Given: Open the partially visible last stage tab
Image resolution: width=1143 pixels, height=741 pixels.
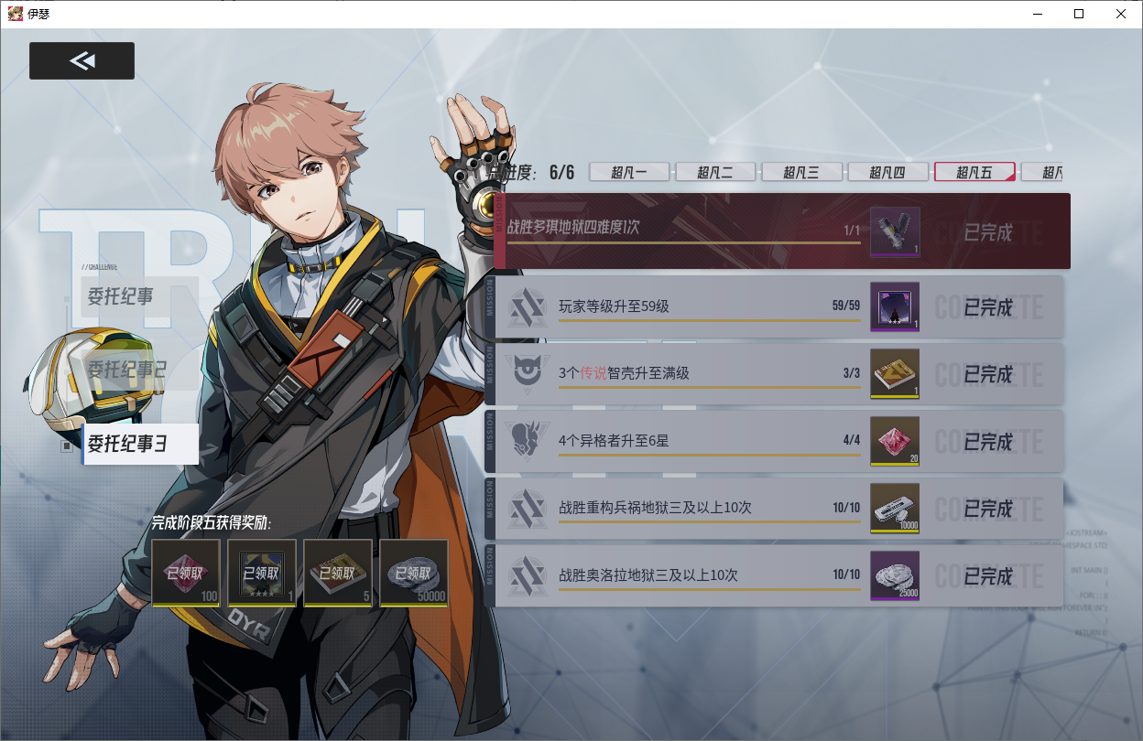Looking at the screenshot, I should (x=1042, y=172).
